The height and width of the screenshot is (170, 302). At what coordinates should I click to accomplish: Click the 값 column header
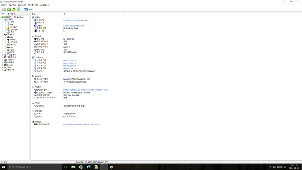point(93,14)
